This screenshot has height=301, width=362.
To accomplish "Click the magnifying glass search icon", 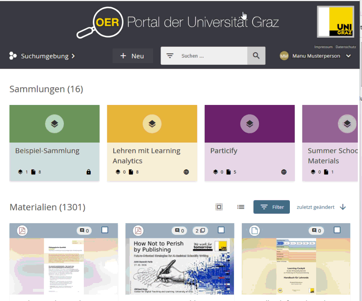I will coord(256,56).
